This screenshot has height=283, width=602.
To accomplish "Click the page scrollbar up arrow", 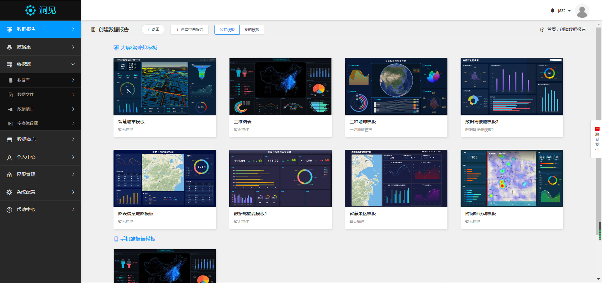I will pos(599,24).
